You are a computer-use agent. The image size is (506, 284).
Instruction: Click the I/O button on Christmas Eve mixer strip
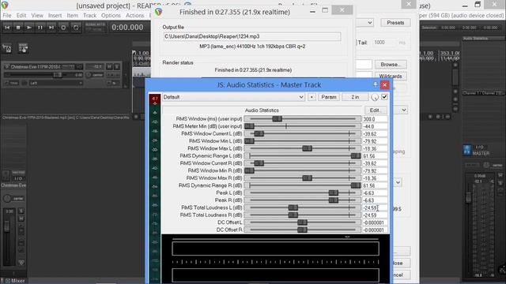(x=18, y=178)
